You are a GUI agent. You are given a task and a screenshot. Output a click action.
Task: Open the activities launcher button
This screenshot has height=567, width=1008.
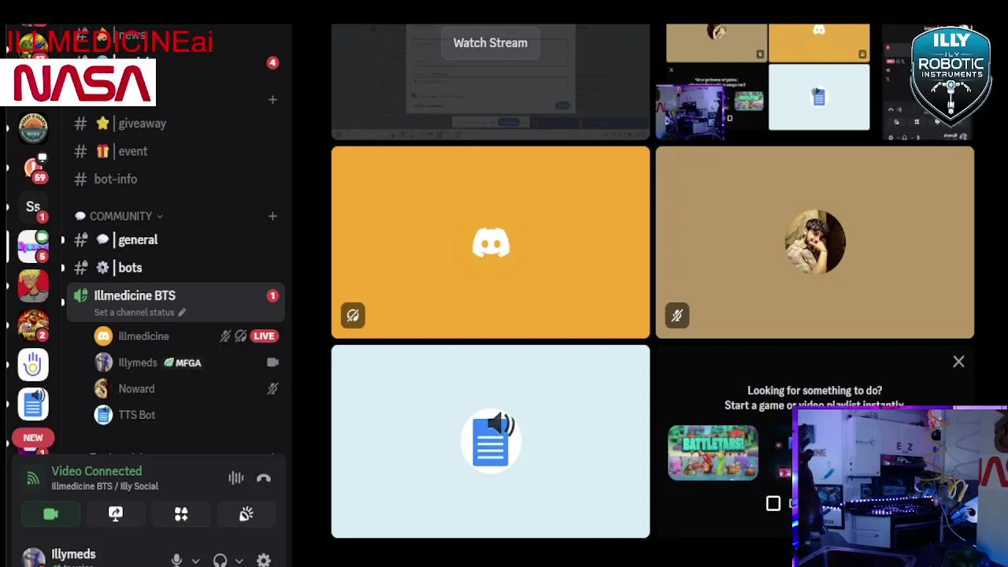point(181,514)
